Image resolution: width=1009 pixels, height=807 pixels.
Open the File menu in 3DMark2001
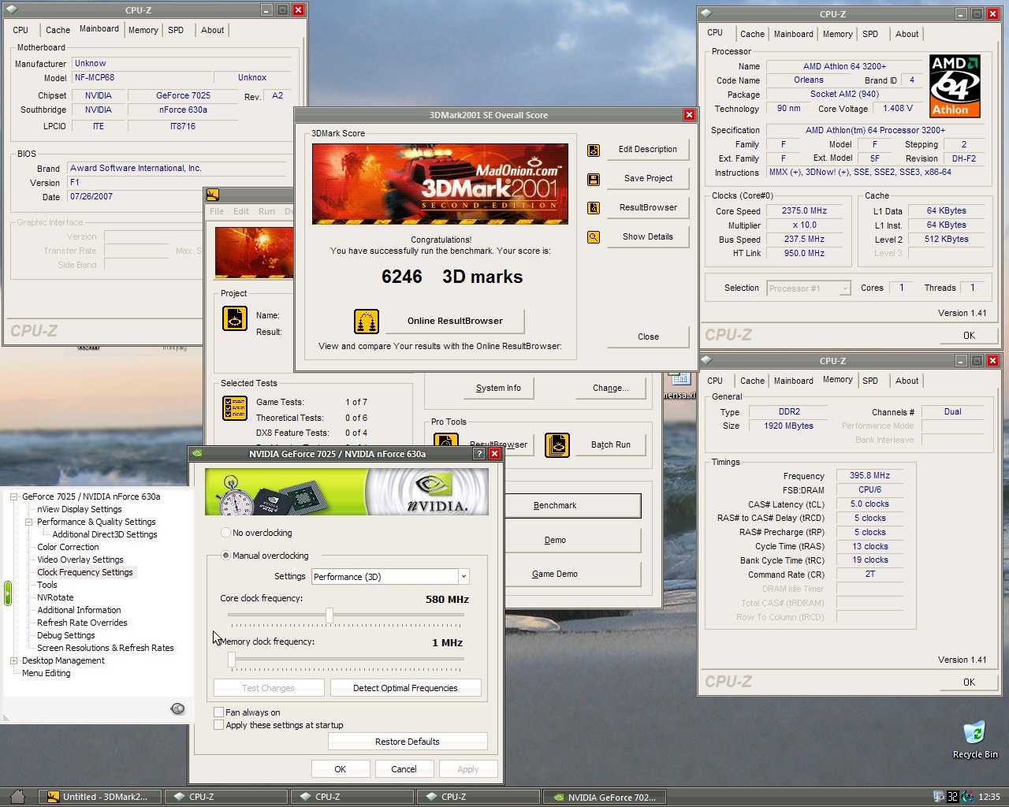point(217,211)
